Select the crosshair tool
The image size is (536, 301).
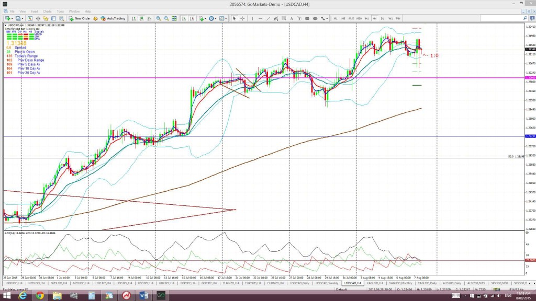click(x=242, y=18)
